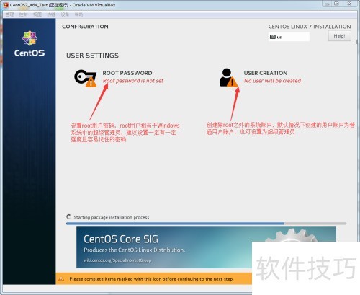This screenshot has width=360, height=295.
Task: Click the Help! button
Action: [x=339, y=36]
